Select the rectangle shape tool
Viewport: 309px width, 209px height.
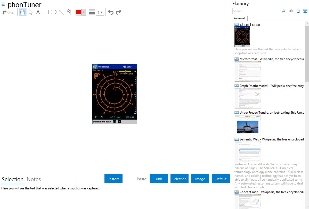46,12
